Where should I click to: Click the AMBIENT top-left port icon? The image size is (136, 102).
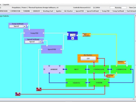(x=49, y=66)
